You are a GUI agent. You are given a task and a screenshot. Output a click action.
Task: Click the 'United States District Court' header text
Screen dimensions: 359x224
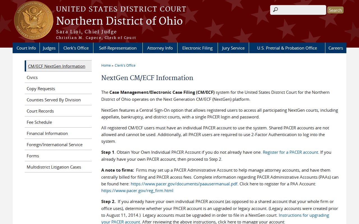[121, 9]
